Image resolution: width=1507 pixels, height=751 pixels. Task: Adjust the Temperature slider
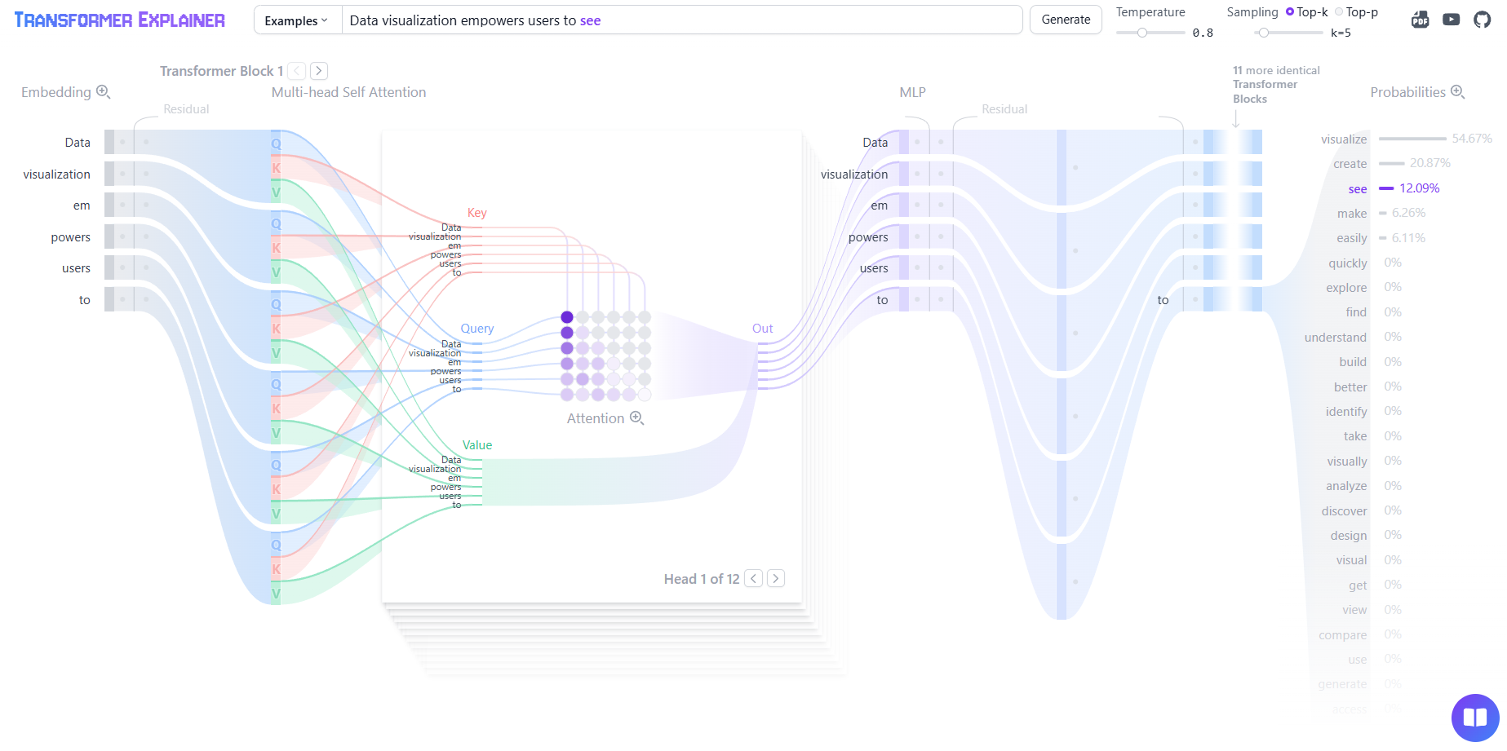[1142, 33]
